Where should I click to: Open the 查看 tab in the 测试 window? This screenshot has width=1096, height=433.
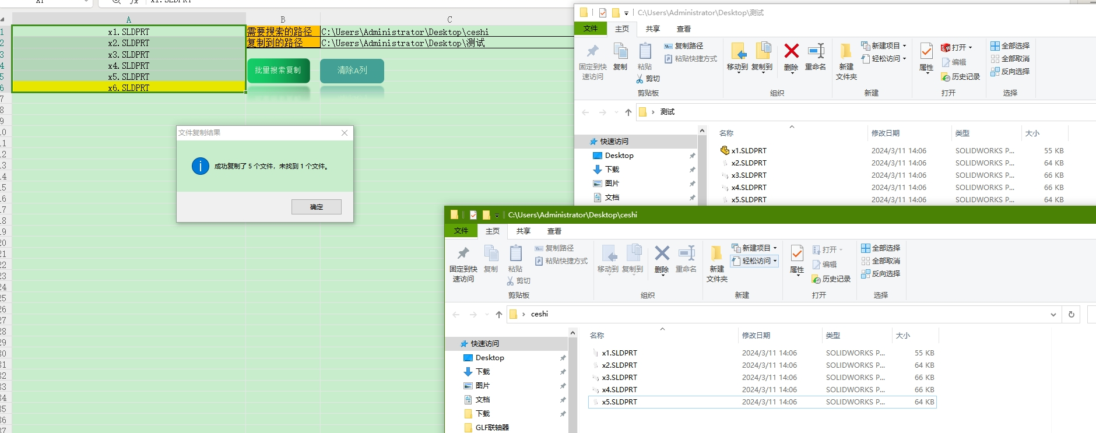tap(684, 29)
